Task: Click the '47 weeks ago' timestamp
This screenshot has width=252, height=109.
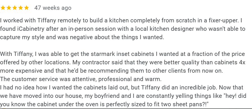Action: [53, 8]
